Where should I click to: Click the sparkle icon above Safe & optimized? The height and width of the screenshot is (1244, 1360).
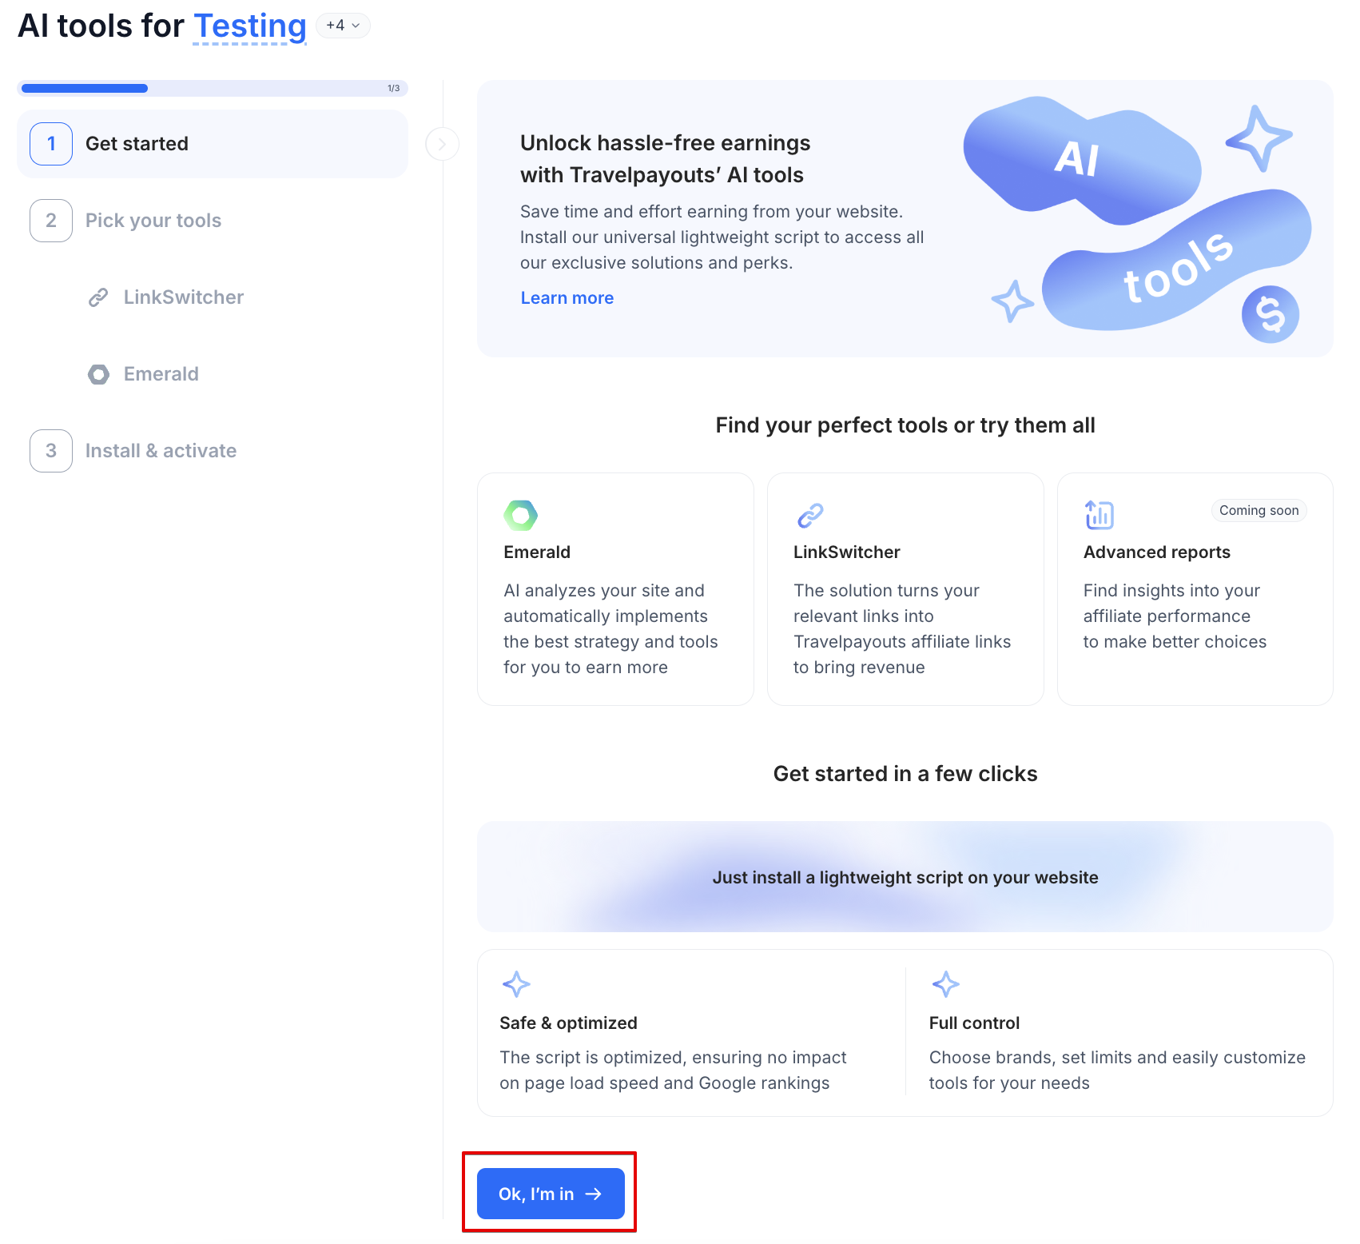[516, 984]
